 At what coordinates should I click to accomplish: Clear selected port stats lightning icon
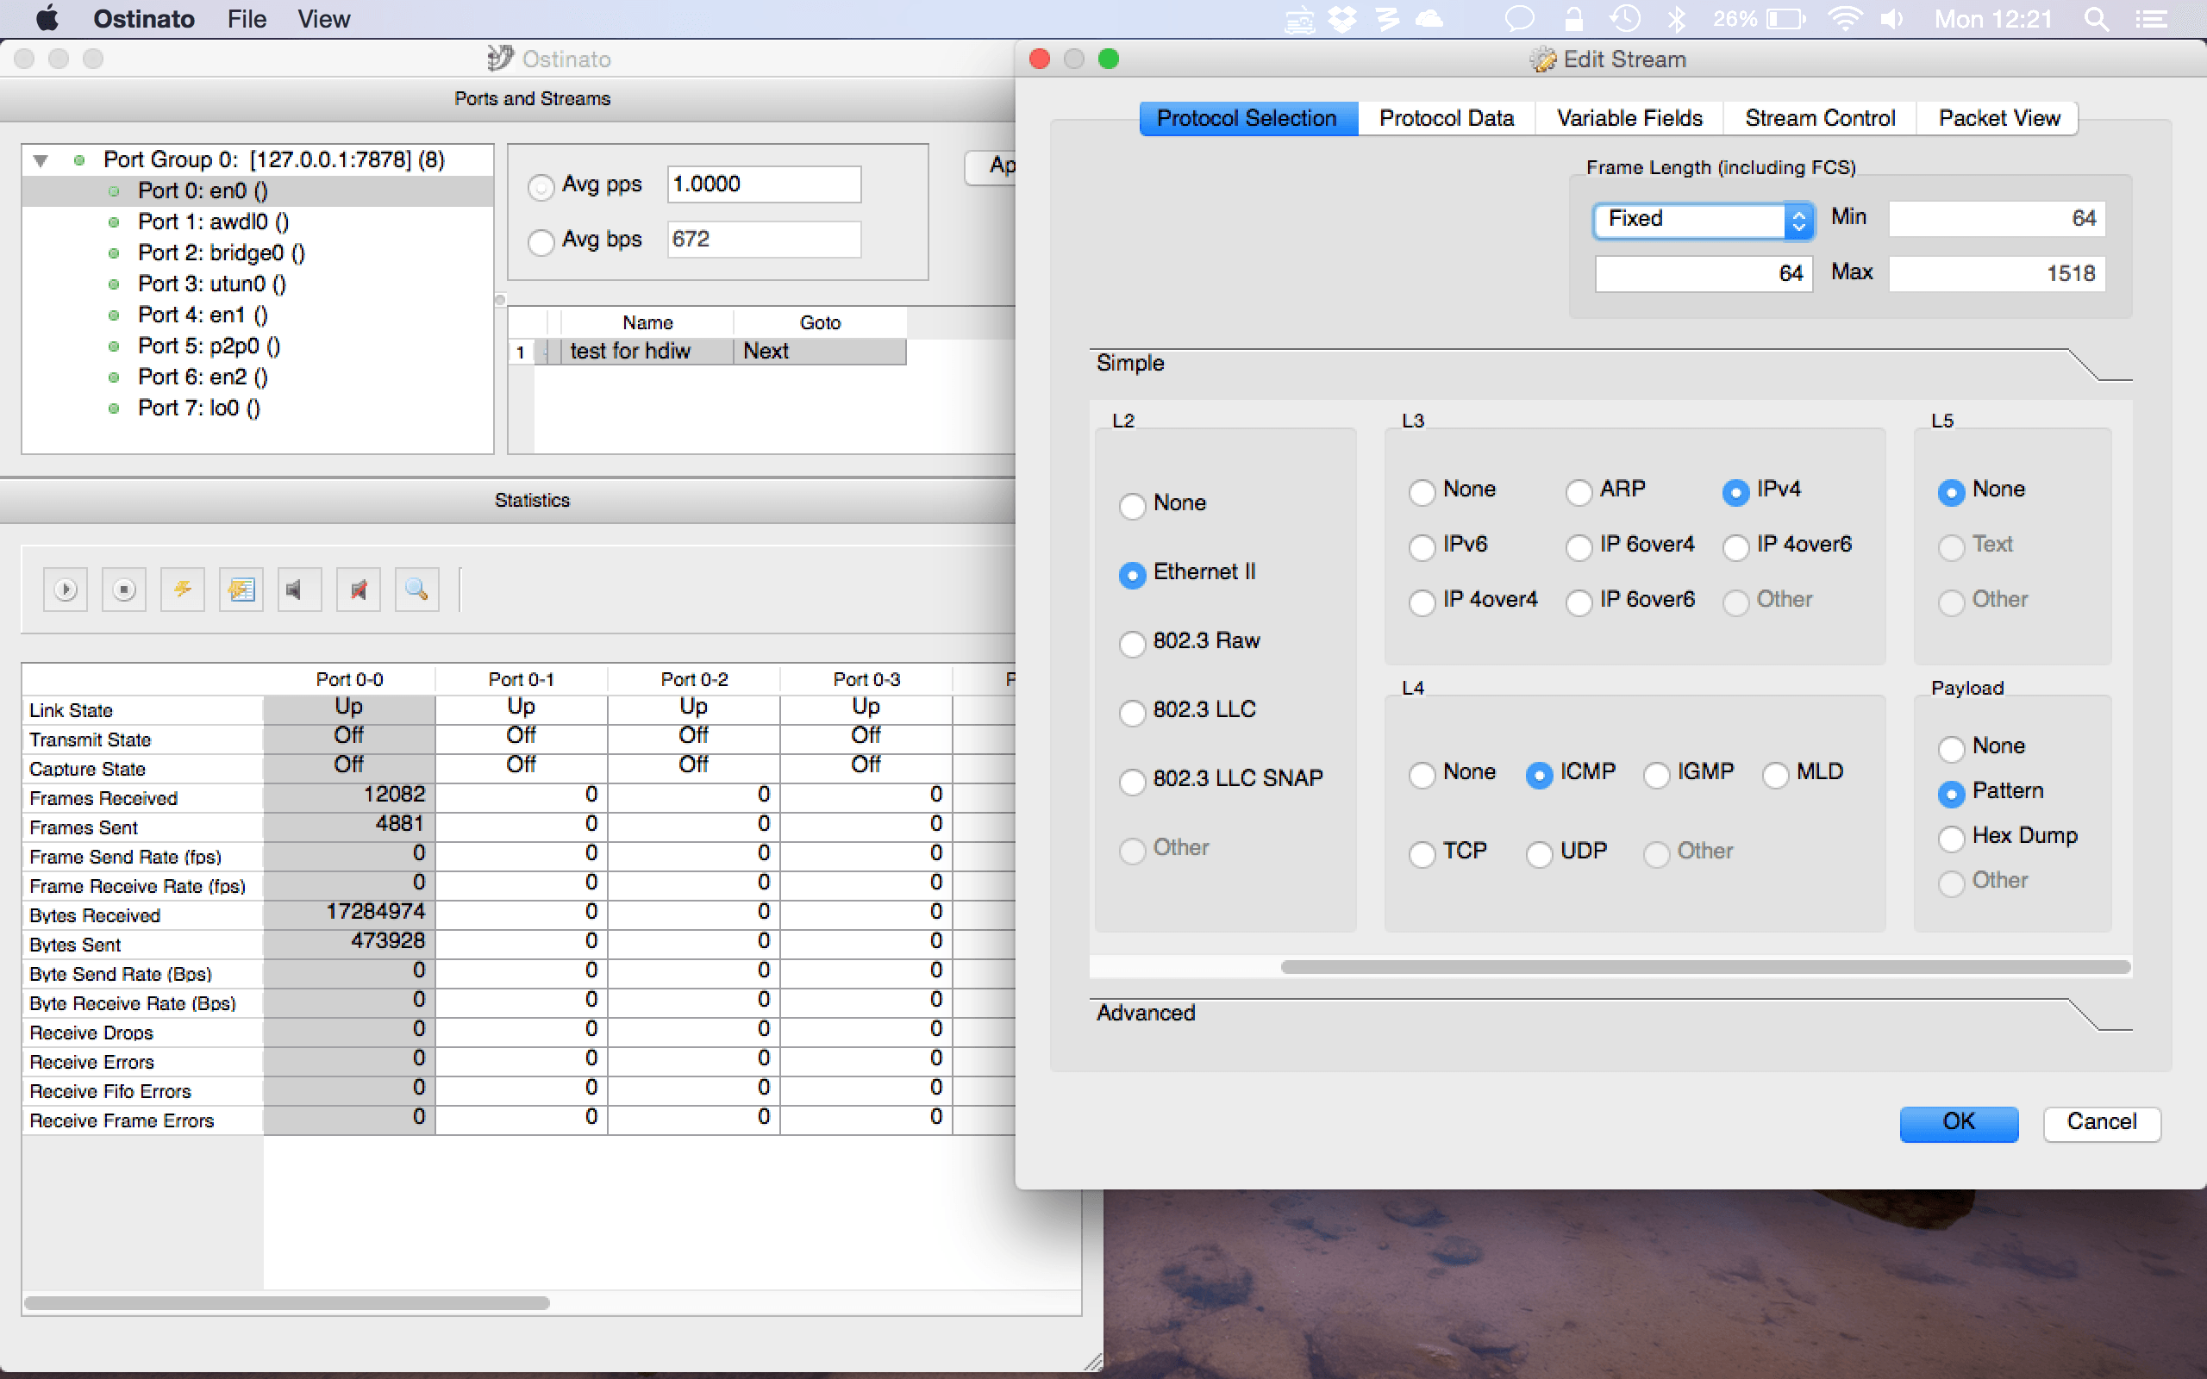[x=183, y=590]
